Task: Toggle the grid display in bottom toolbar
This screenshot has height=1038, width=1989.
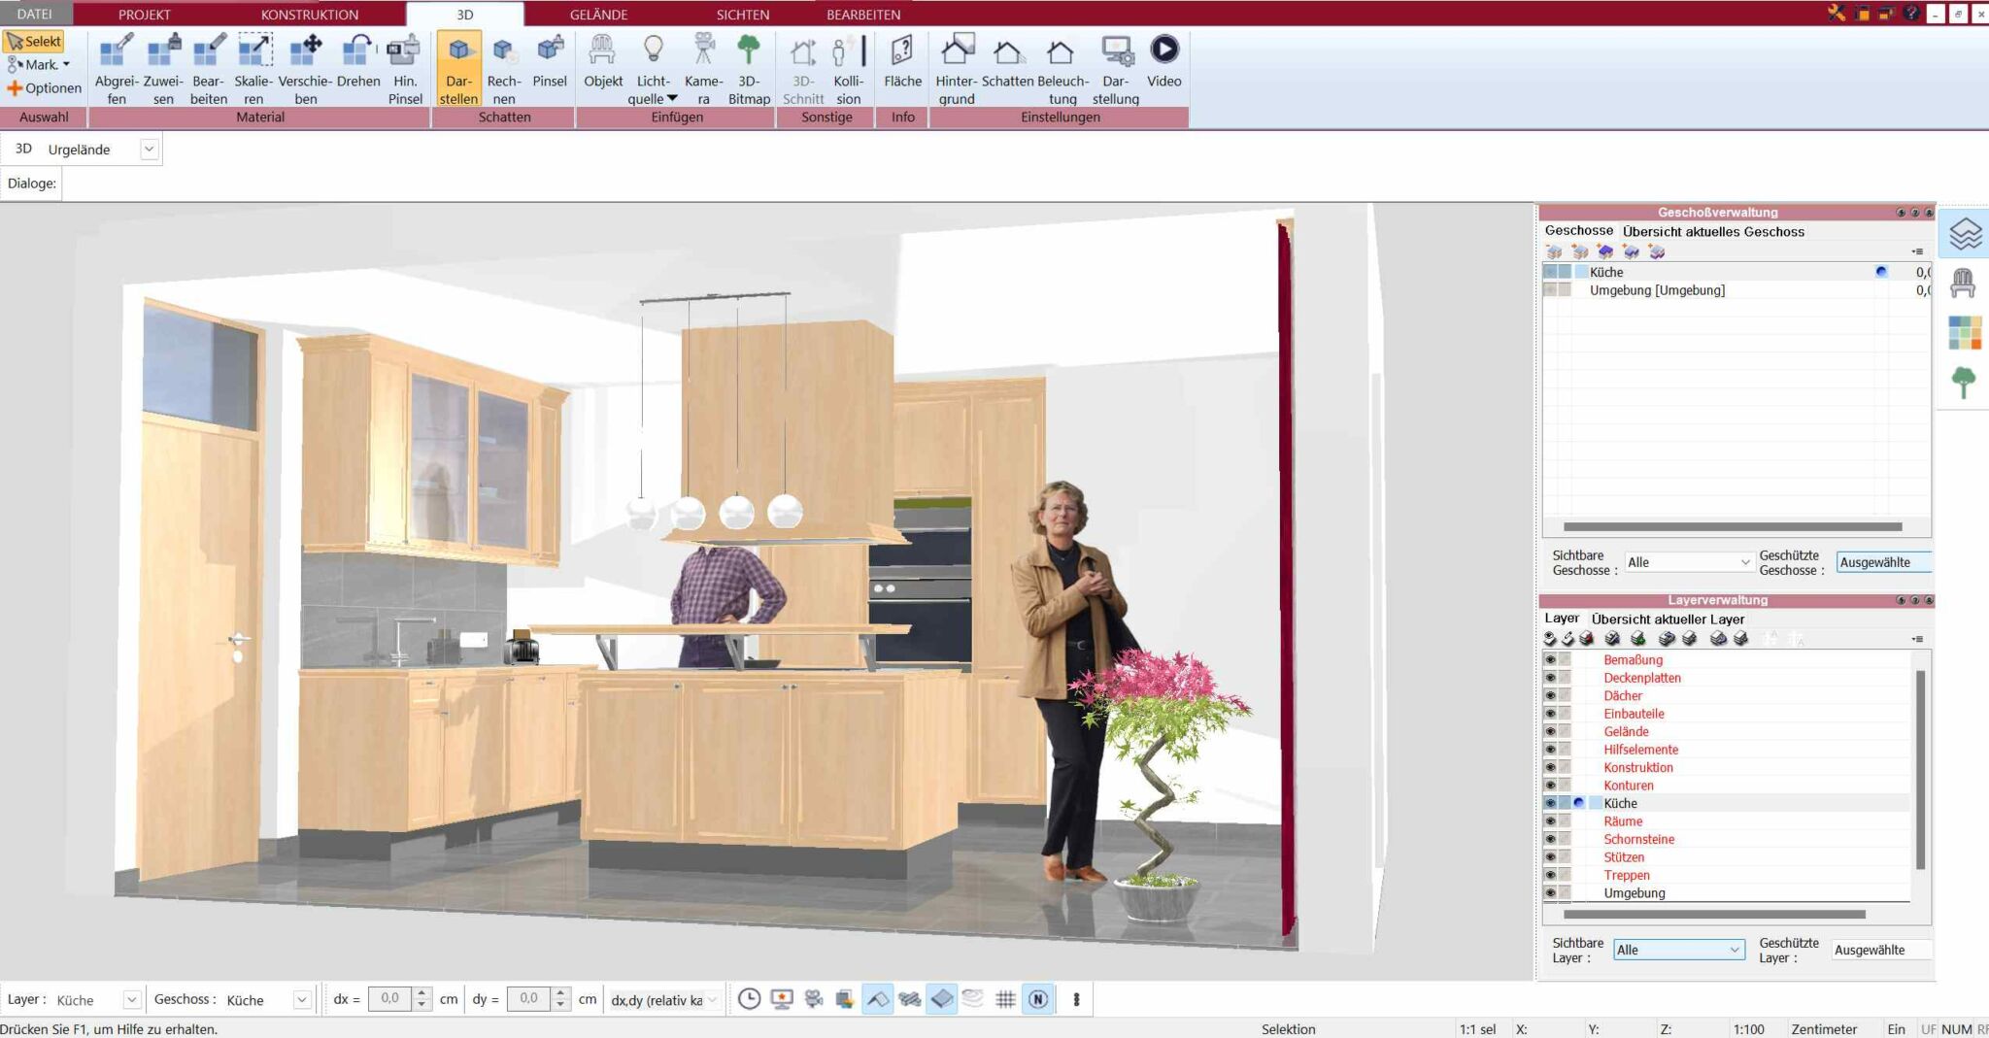Action: (x=1008, y=998)
